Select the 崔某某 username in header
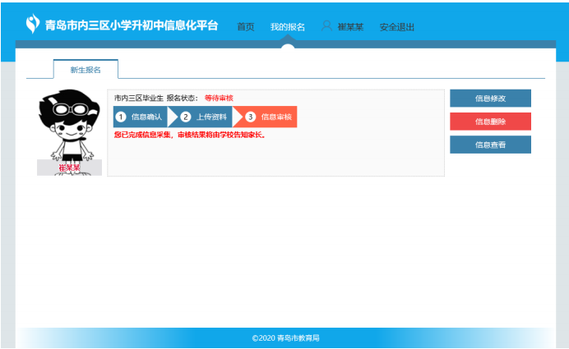The height and width of the screenshot is (349, 569). (350, 27)
